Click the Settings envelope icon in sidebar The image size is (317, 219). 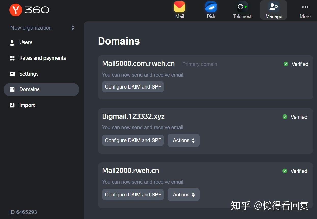coord(12,74)
